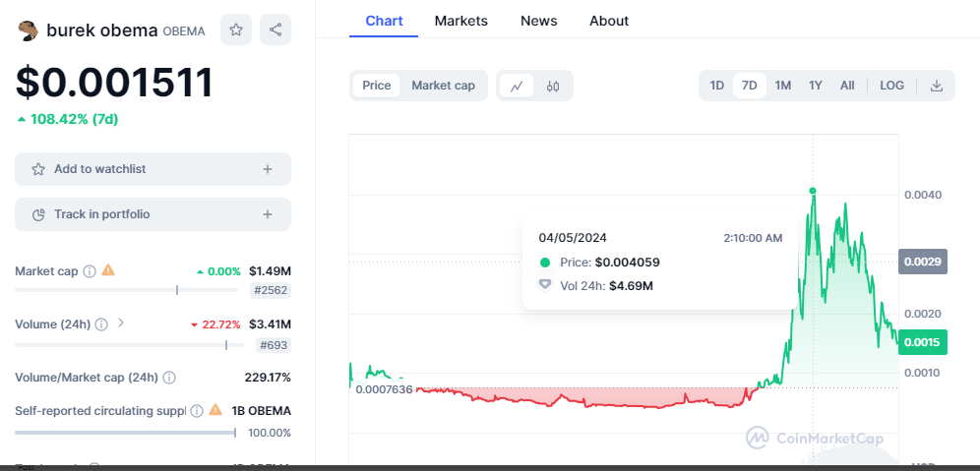Select the Market cap chart toggle
Screen dimensions: 980x471
coord(443,86)
